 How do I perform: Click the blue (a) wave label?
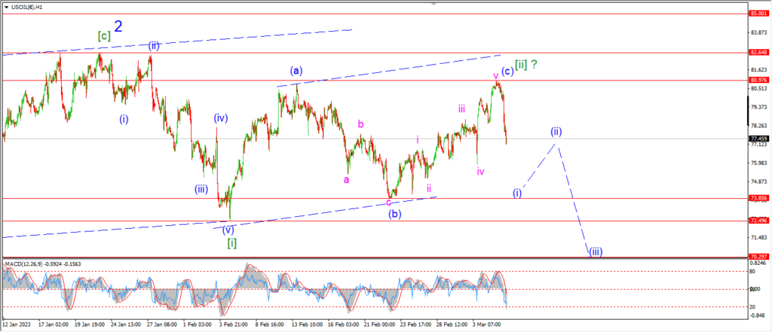pyautogui.click(x=296, y=71)
